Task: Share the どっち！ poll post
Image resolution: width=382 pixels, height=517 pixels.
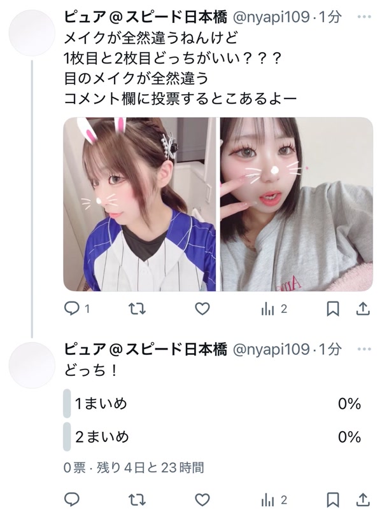Action: pos(363,500)
